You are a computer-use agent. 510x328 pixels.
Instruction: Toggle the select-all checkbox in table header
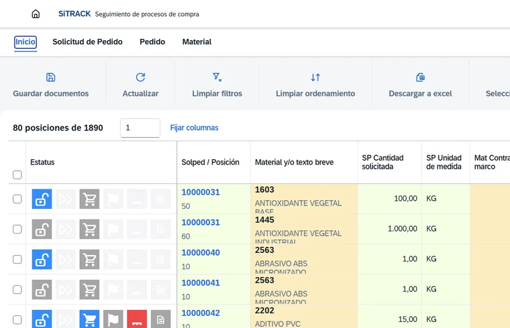[17, 175]
